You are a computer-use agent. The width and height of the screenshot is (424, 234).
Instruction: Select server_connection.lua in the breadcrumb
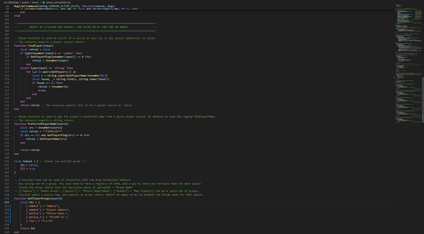click(x=57, y=2)
